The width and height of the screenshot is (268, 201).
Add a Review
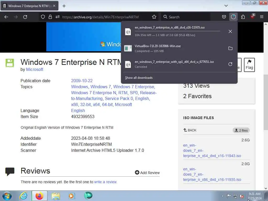pyautogui.click(x=147, y=173)
